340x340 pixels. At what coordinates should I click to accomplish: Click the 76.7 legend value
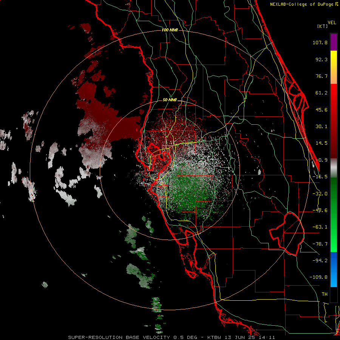pyautogui.click(x=321, y=76)
